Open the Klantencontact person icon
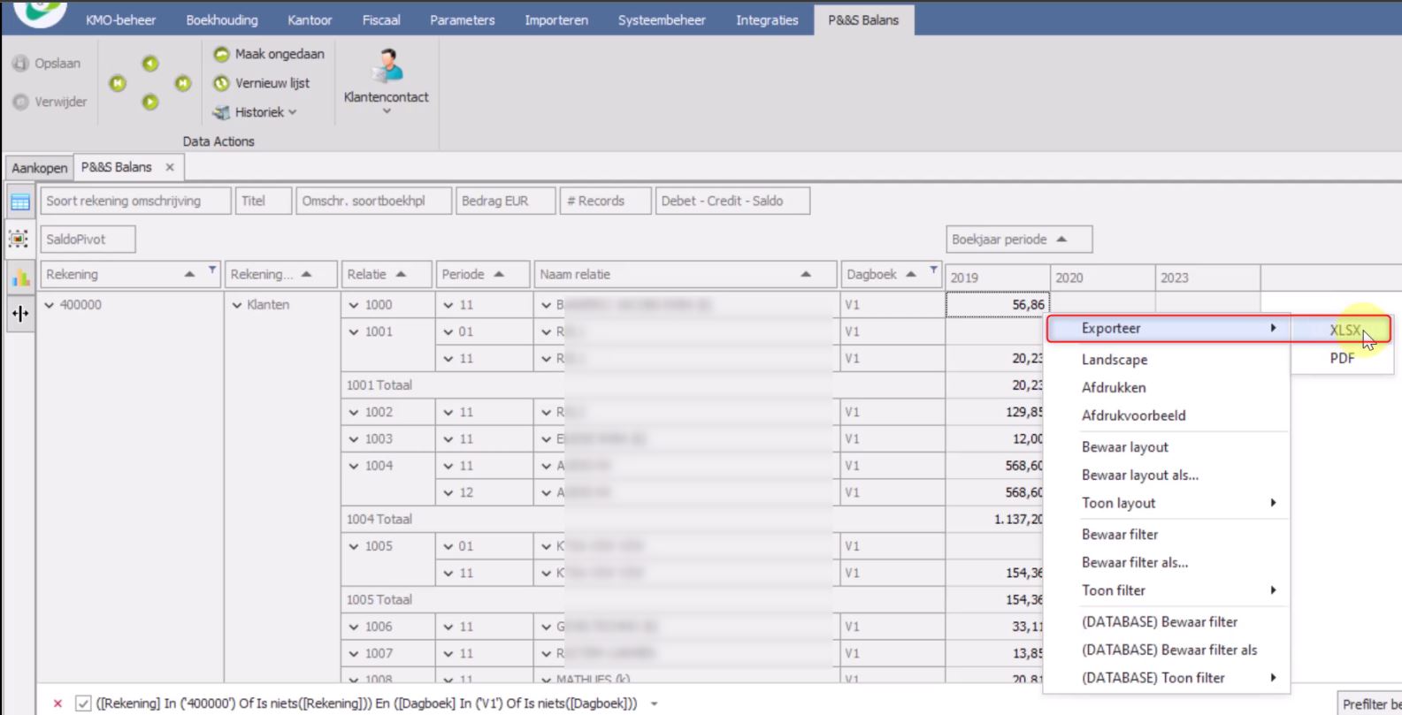Viewport: 1402px width, 715px height. [x=387, y=66]
